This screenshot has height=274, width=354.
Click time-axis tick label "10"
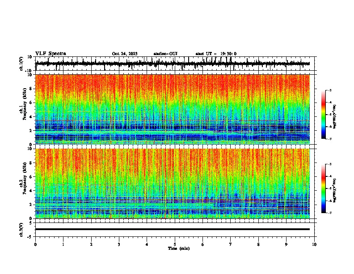[x=314, y=244]
